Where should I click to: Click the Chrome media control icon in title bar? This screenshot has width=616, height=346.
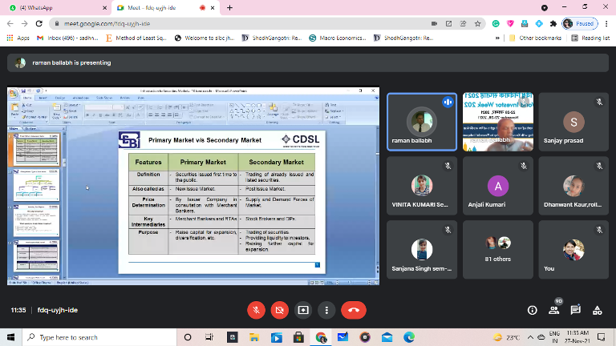point(545,7)
